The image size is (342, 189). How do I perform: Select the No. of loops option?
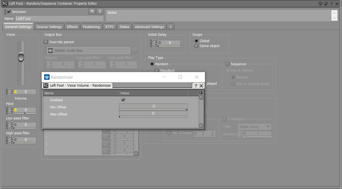point(169,133)
